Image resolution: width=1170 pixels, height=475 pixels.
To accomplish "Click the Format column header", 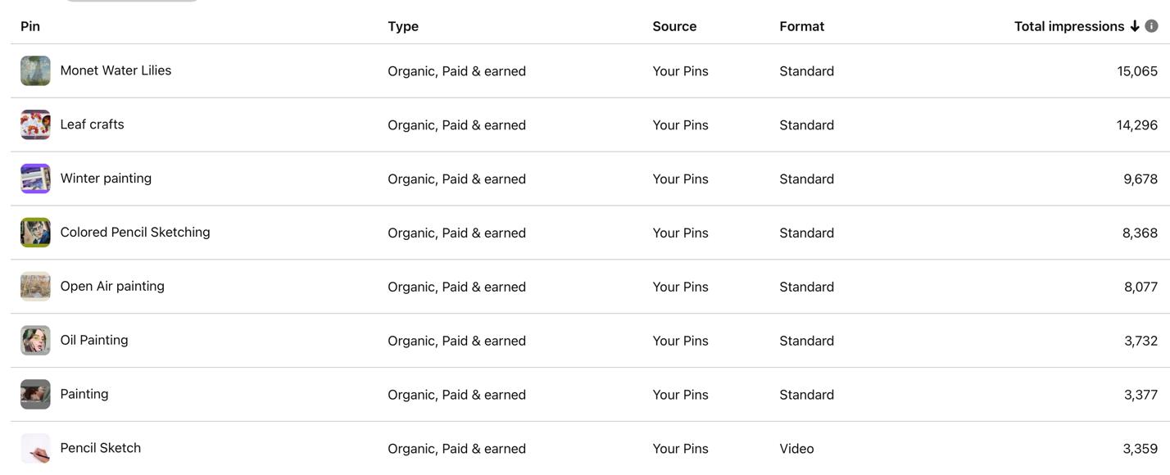I will 801,26.
